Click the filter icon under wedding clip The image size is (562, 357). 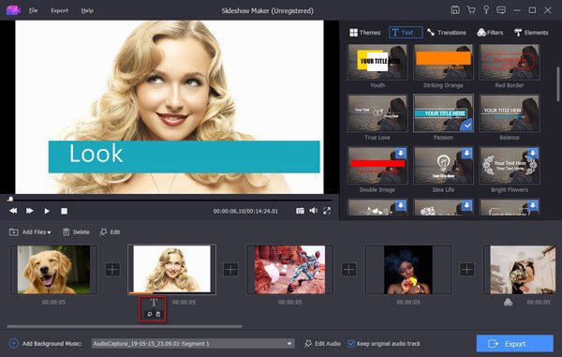point(508,302)
